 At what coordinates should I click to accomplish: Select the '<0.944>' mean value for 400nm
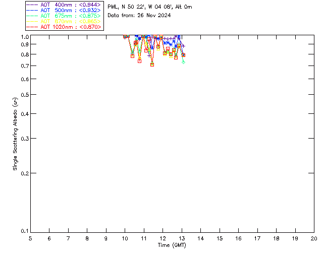(90, 5)
